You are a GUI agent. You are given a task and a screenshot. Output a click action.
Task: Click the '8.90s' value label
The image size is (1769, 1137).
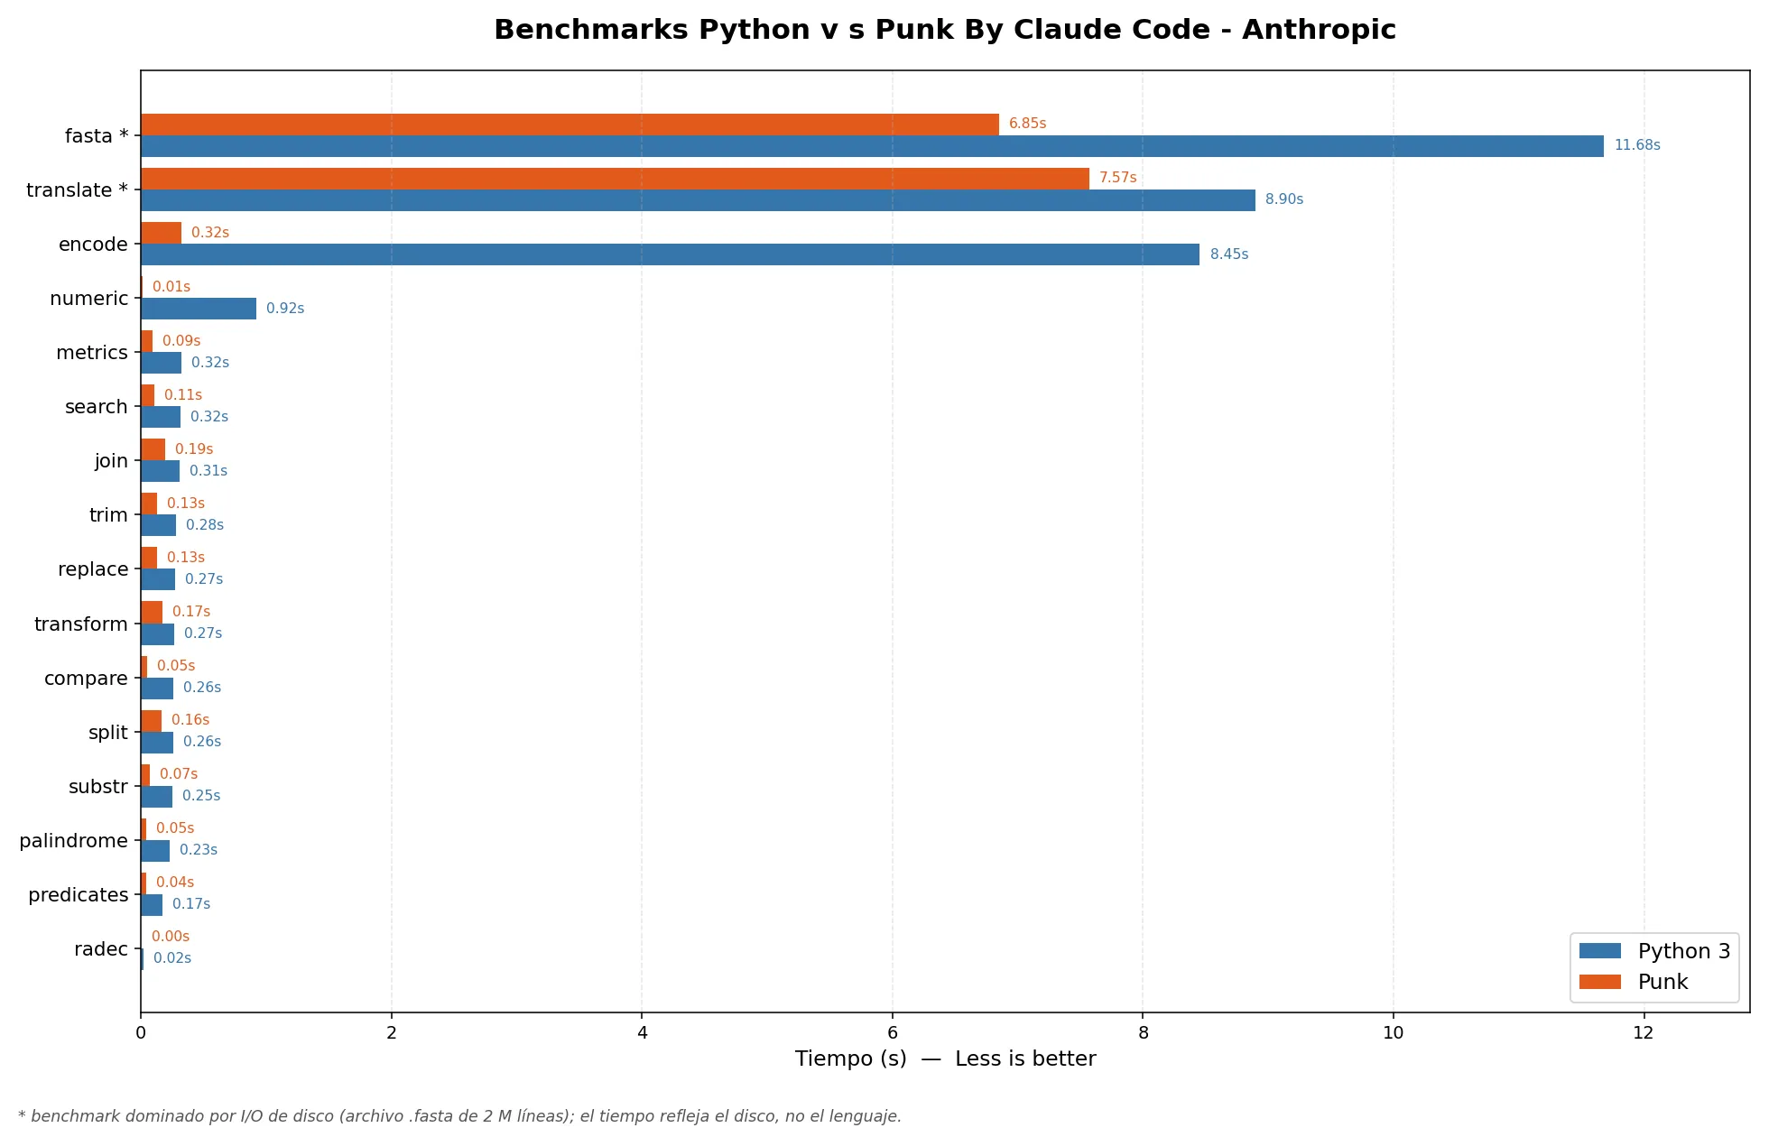1284,199
